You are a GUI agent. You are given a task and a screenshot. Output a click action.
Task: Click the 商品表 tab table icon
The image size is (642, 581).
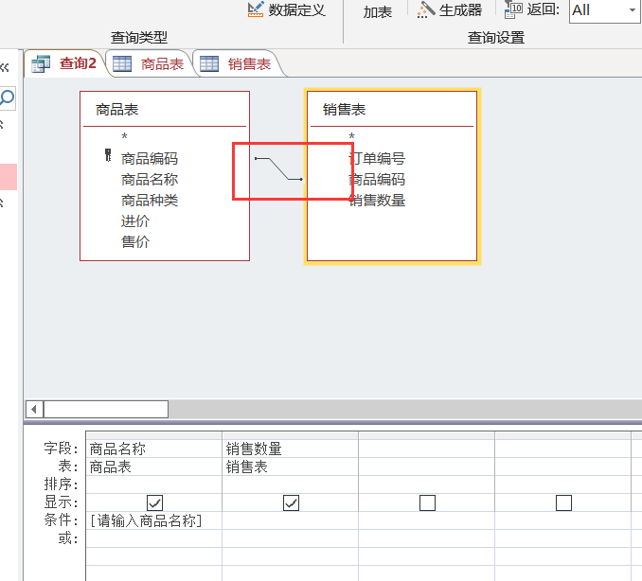122,63
